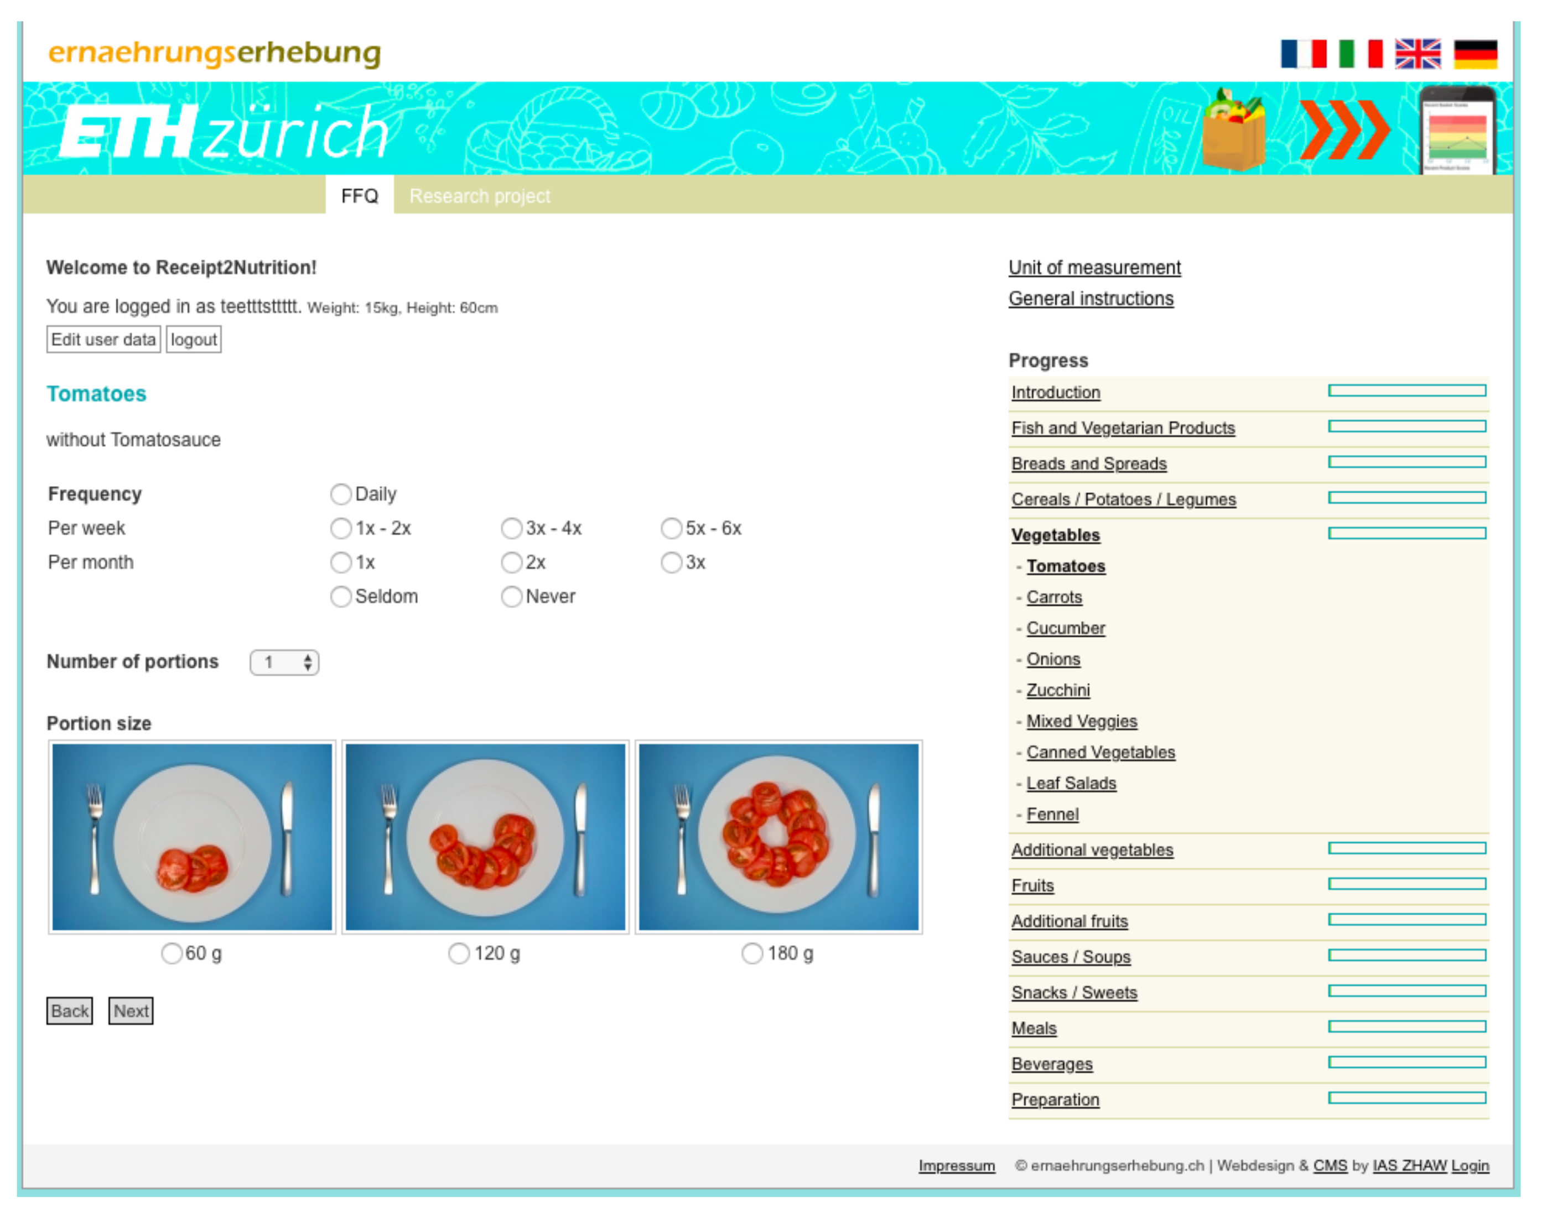Open the Number of portions dropdown

[284, 663]
